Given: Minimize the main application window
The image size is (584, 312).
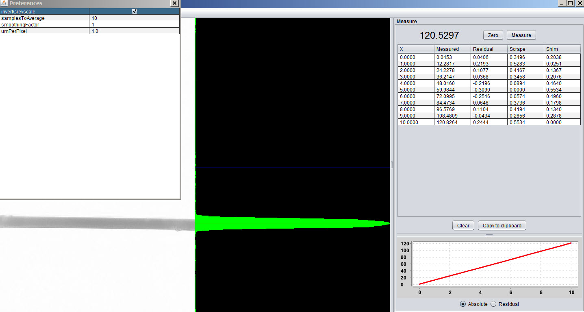Looking at the screenshot, I should 562,3.
